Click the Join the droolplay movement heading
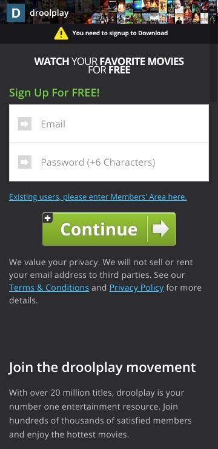The width and height of the screenshot is (218, 449). [x=102, y=367]
